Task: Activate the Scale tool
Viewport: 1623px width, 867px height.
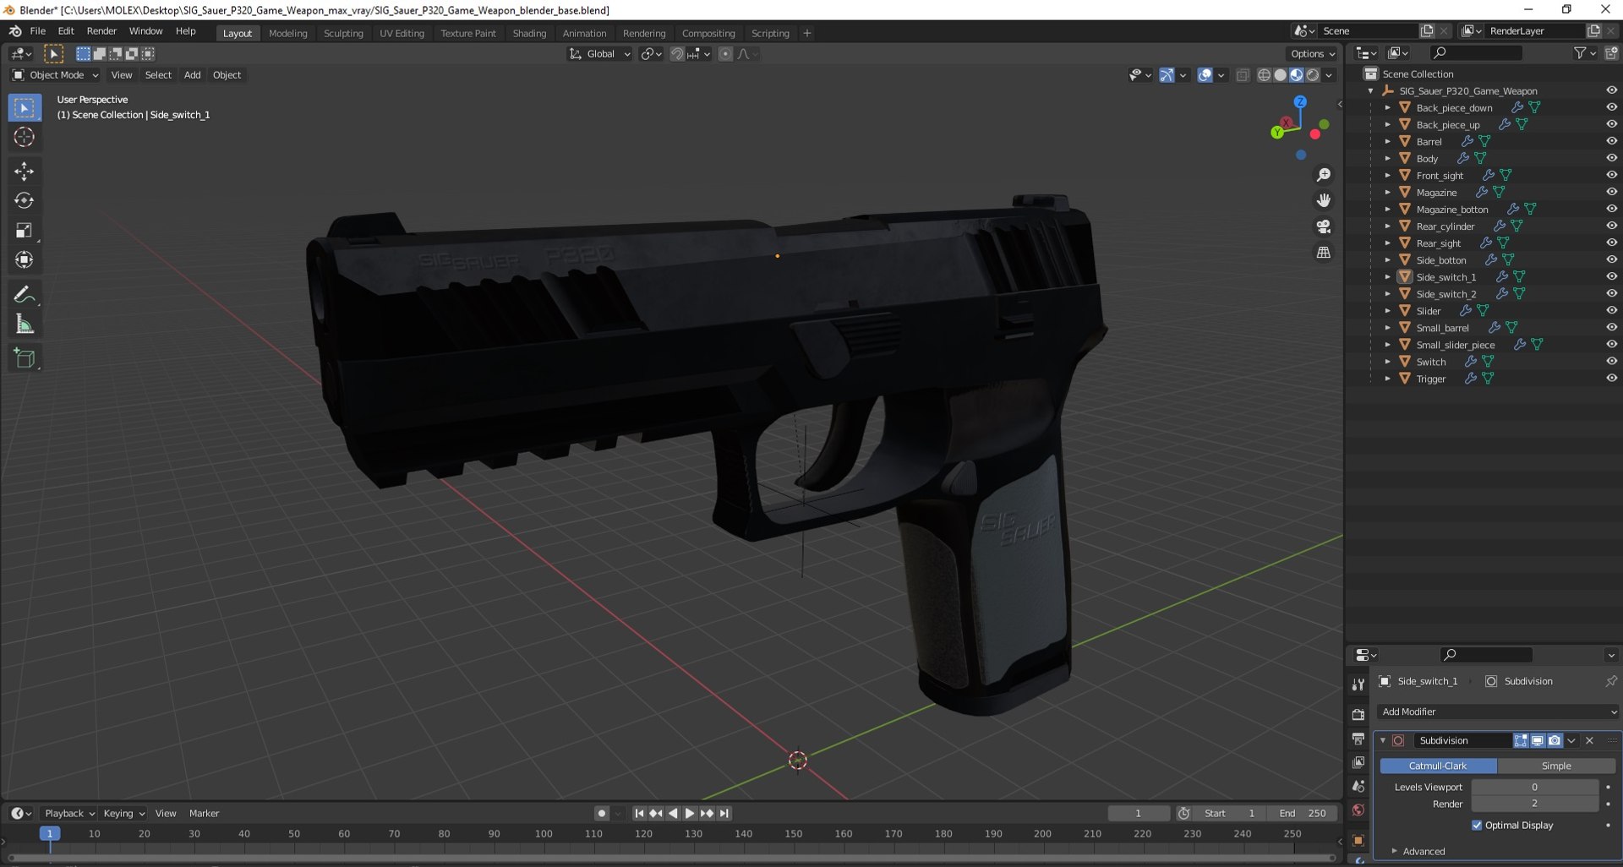Action: click(x=24, y=231)
